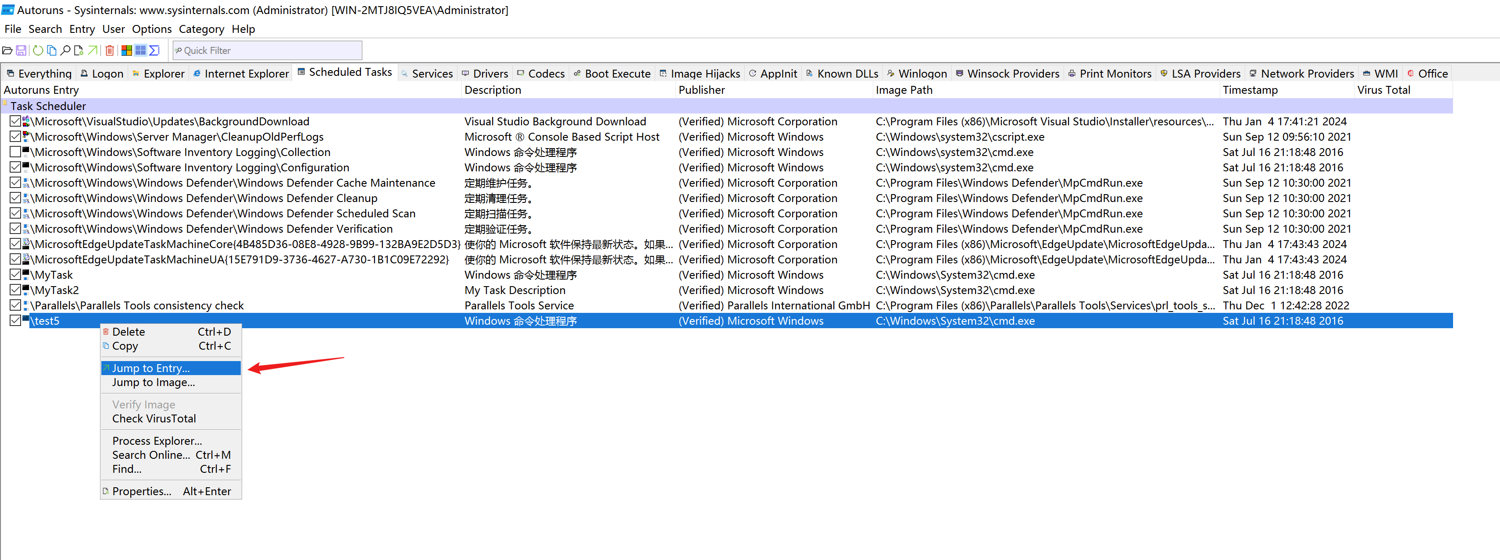
Task: Click the green Refresh toolbar icon
Action: 38,50
